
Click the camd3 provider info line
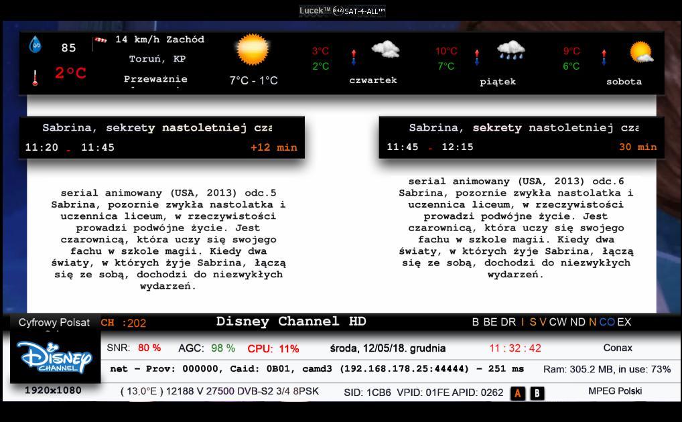317,369
